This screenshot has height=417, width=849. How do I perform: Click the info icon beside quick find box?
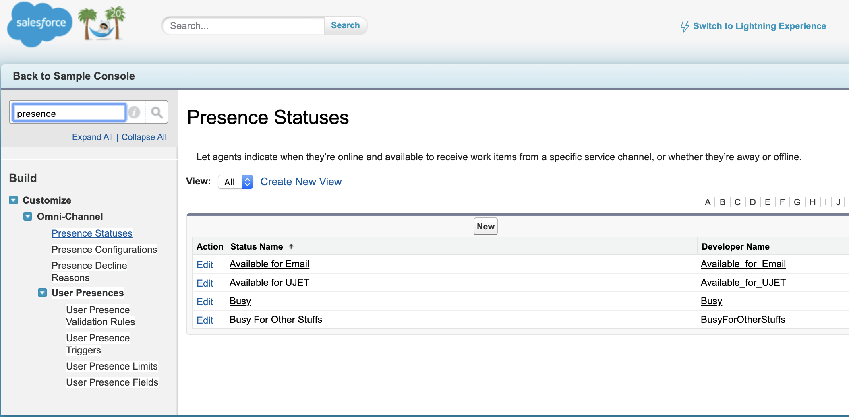click(135, 112)
